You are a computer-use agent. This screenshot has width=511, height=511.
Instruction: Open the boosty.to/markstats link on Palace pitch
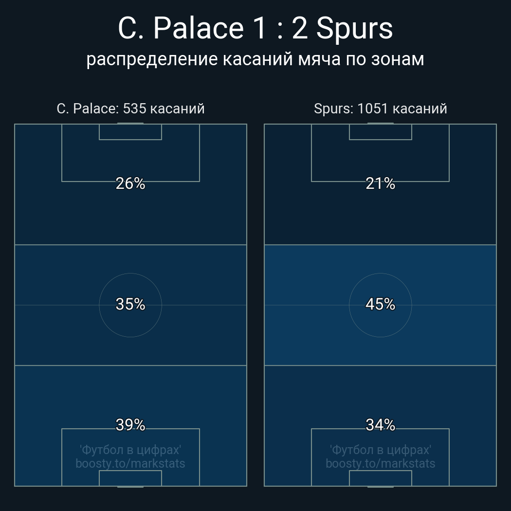coord(130,463)
